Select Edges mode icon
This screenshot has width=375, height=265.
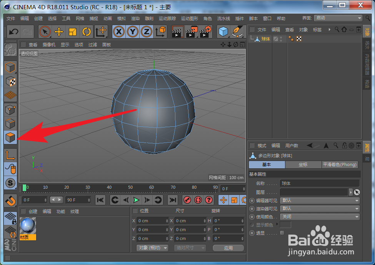tap(10, 124)
